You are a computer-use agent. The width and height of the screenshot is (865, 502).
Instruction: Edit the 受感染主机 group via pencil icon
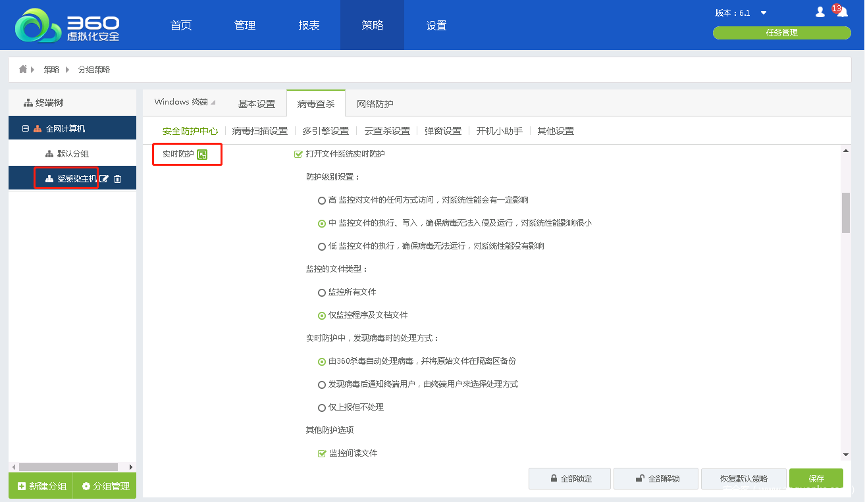(x=104, y=179)
